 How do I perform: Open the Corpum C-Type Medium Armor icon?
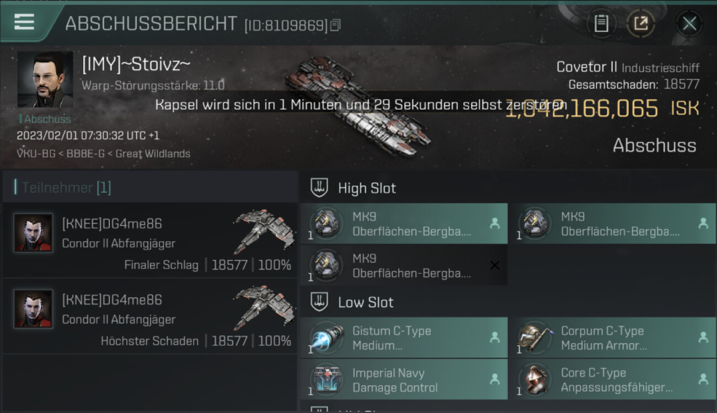click(x=534, y=338)
